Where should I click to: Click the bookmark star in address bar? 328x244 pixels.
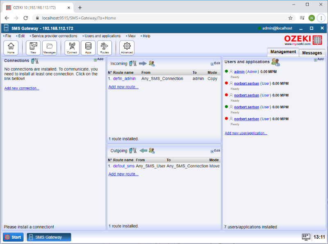pyautogui.click(x=290, y=18)
